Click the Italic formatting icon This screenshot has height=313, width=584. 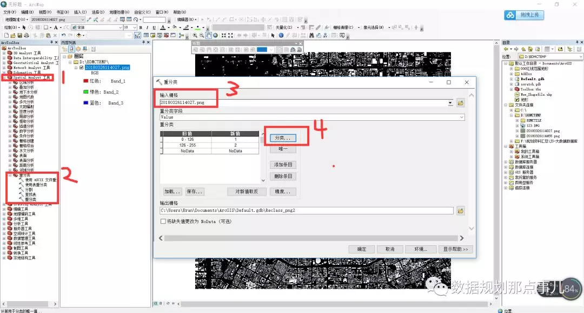coord(147,28)
